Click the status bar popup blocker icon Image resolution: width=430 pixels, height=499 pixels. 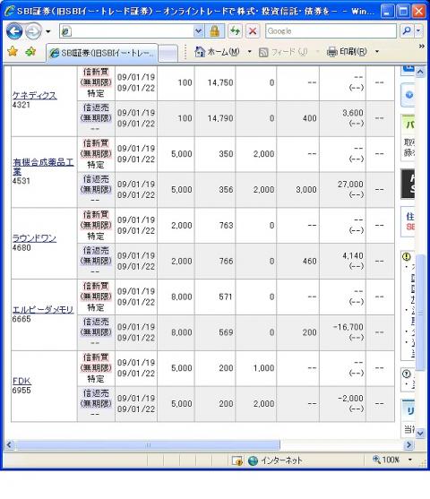[237, 460]
